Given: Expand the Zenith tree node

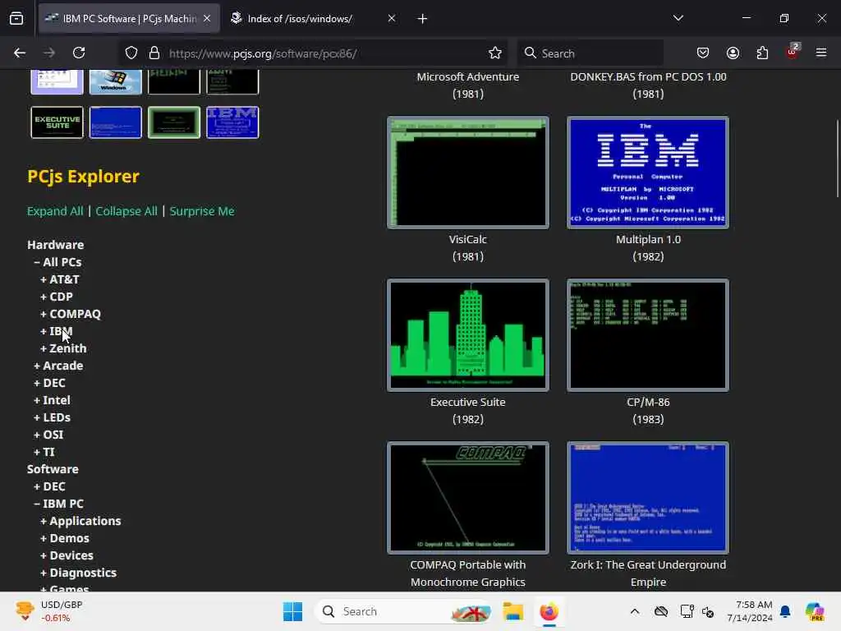Looking at the screenshot, I should (x=63, y=348).
